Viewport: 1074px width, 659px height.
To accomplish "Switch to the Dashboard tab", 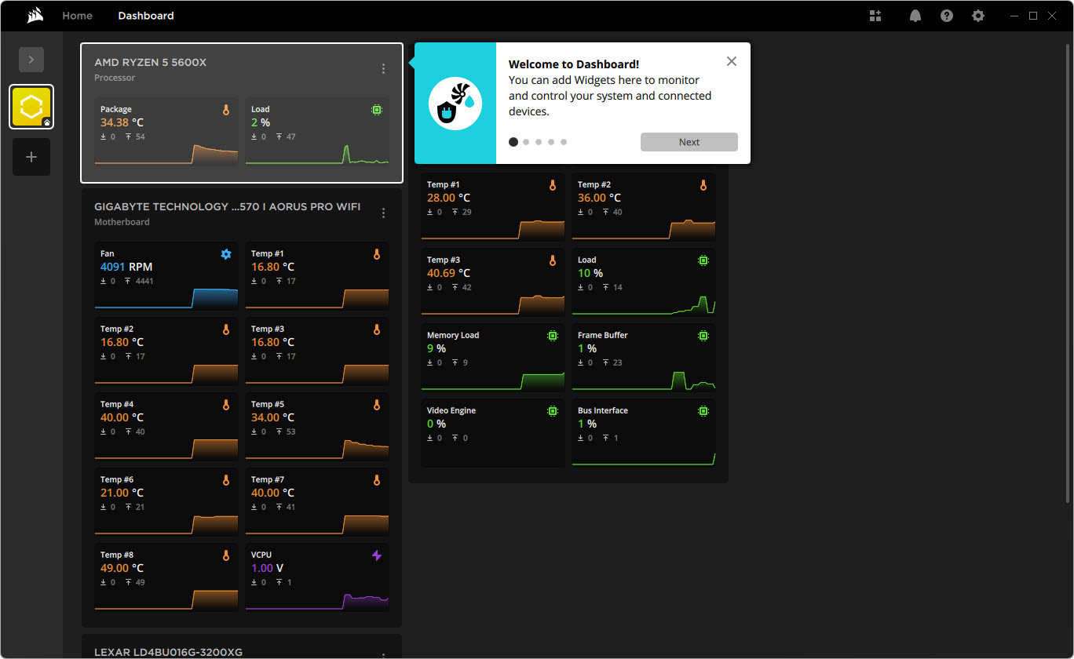I will pos(146,16).
